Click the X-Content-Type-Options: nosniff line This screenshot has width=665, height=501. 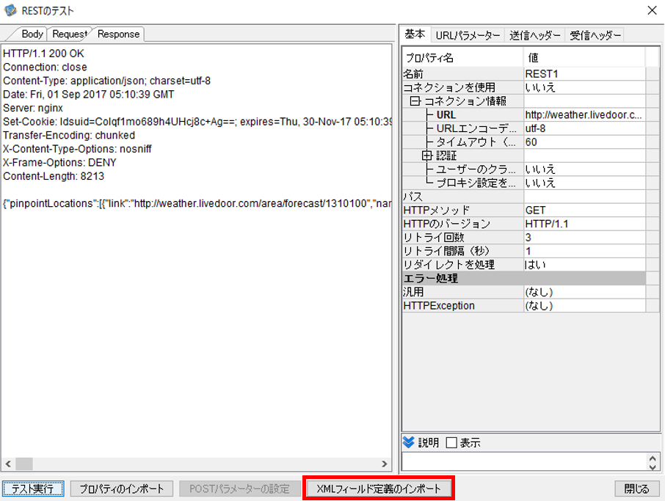pos(77,149)
